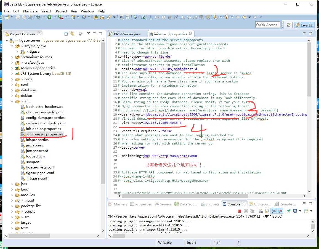The width and height of the screenshot is (319, 249).
Task: Click the Quick Access search field
Action: [268, 25]
